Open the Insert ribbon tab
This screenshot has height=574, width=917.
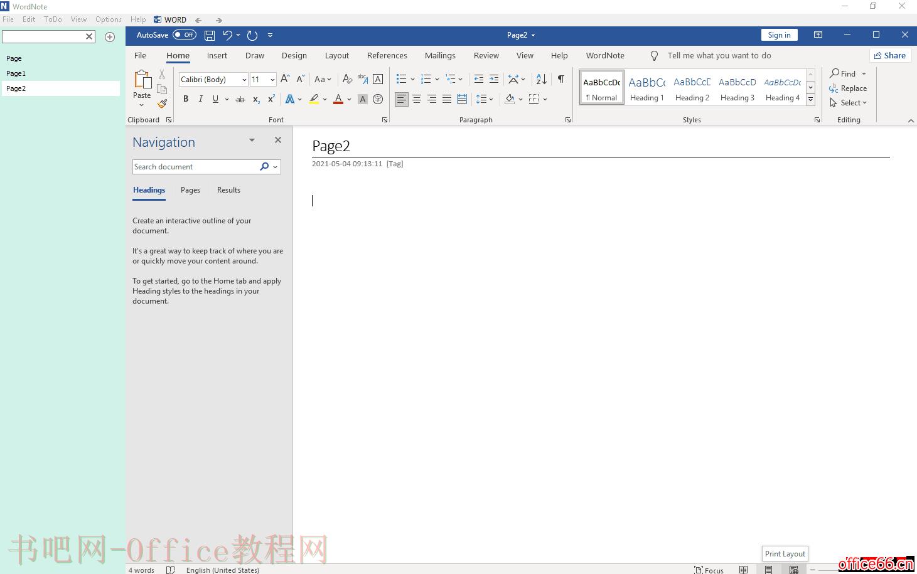217,55
